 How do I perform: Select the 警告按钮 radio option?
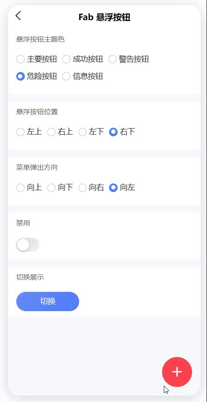129,59
